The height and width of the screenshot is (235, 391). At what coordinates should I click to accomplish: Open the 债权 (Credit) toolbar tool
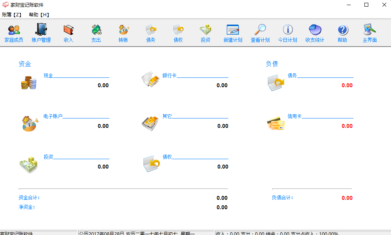[x=178, y=33]
